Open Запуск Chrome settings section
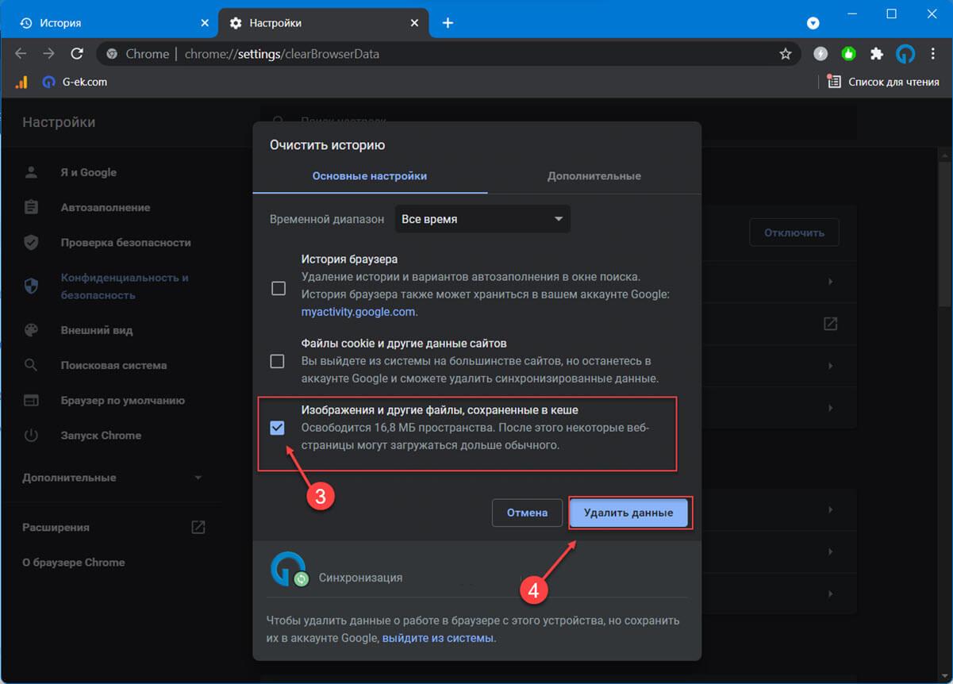The width and height of the screenshot is (953, 684). [101, 435]
